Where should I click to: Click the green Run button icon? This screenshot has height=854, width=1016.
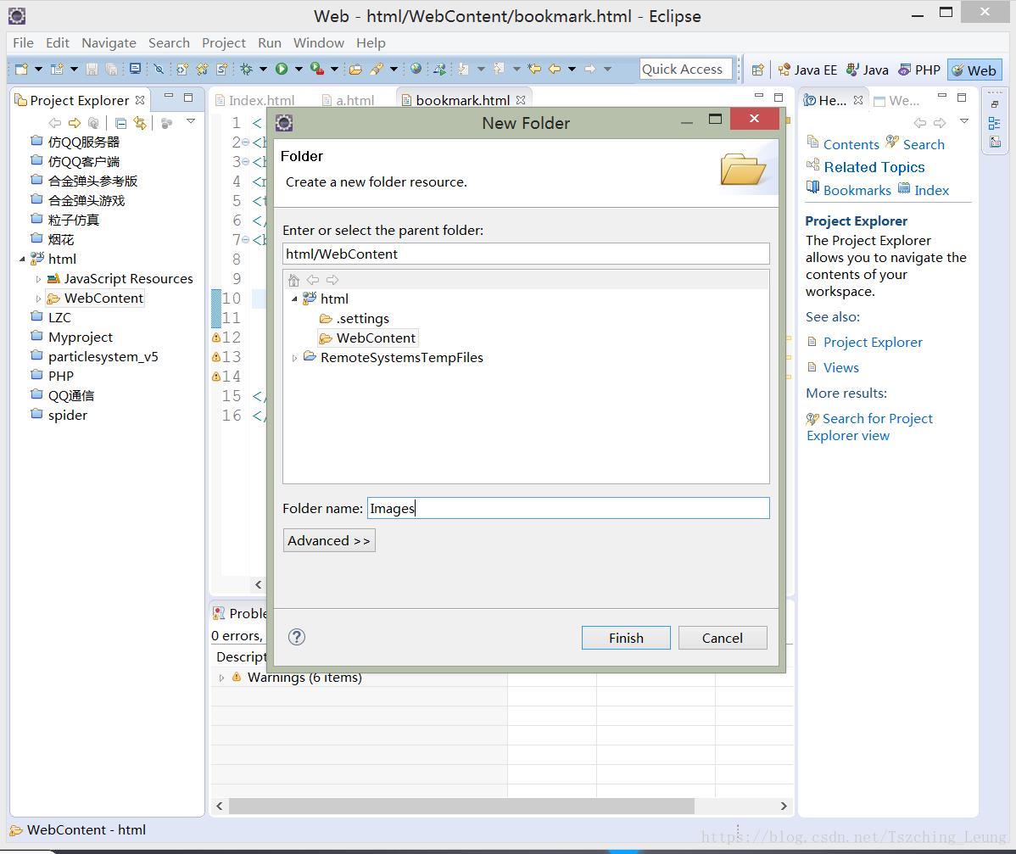point(282,69)
